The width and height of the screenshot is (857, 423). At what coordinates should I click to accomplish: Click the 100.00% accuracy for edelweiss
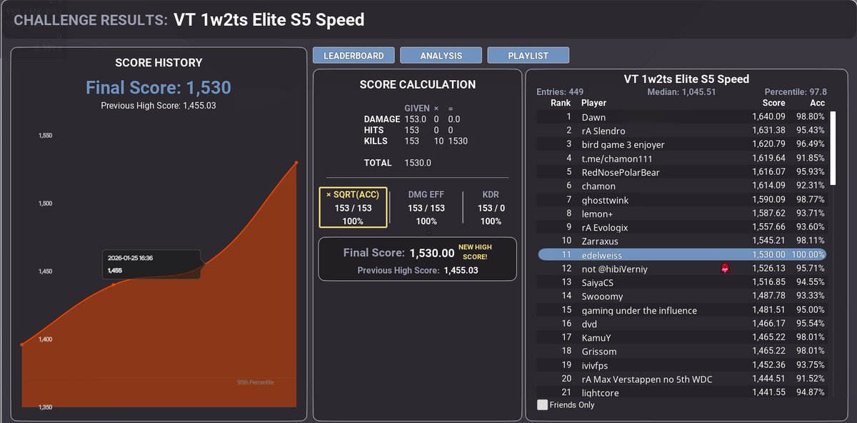coord(808,254)
